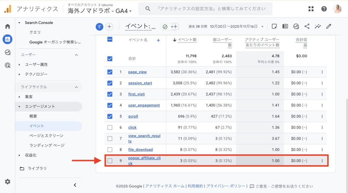Open the Home icon in left rail
Screen dimensions: 348x193
click(x=7, y=26)
